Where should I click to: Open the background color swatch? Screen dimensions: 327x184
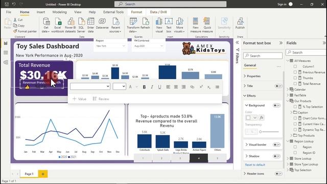pos(251,118)
